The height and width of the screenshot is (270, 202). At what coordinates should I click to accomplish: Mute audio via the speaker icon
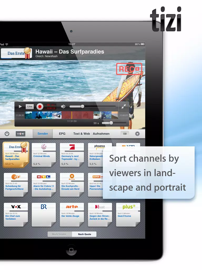pyautogui.click(x=63, y=107)
